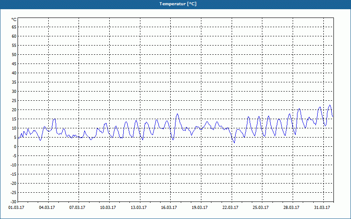The height and width of the screenshot is (219, 351).
Task: Click the 45 y-axis label
Action: [x=14, y=64]
